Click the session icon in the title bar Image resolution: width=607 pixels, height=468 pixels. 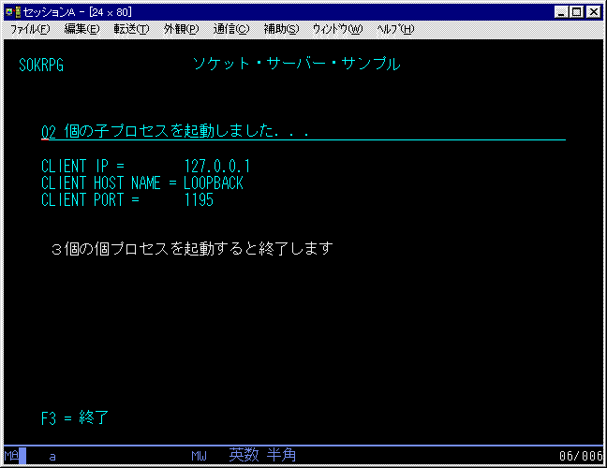tap(13, 12)
